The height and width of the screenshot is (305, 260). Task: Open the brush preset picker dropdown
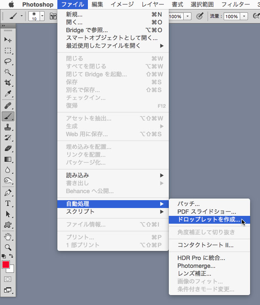pos(42,16)
